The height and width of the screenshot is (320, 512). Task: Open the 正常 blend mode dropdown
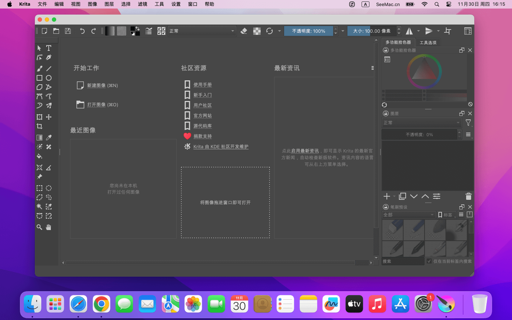click(x=202, y=31)
